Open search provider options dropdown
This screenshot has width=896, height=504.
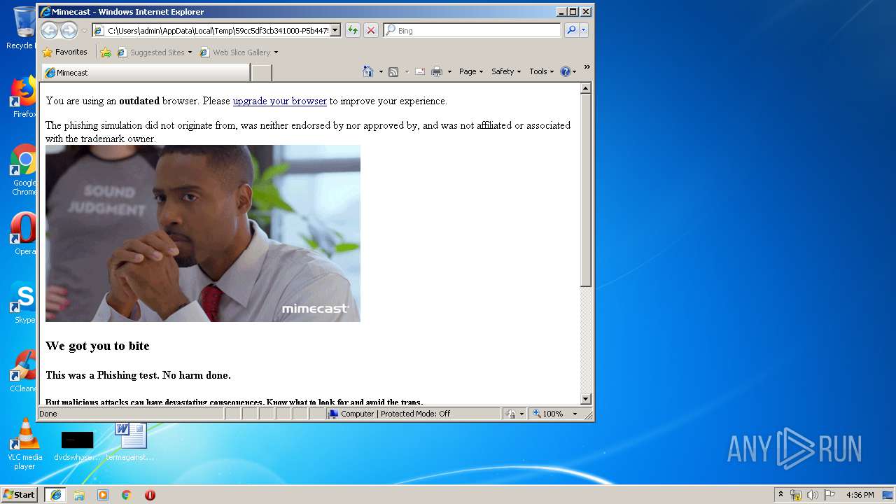click(584, 30)
